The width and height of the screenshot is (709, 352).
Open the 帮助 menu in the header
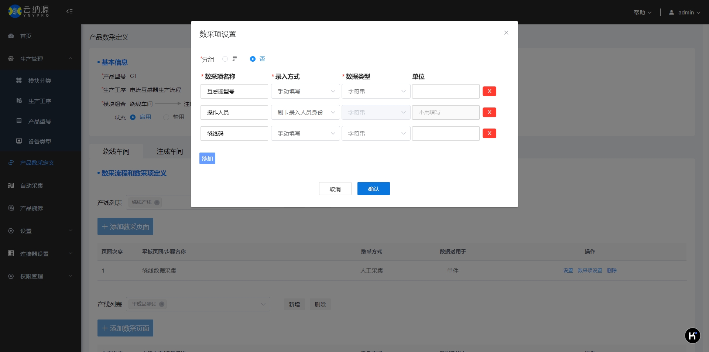click(642, 13)
